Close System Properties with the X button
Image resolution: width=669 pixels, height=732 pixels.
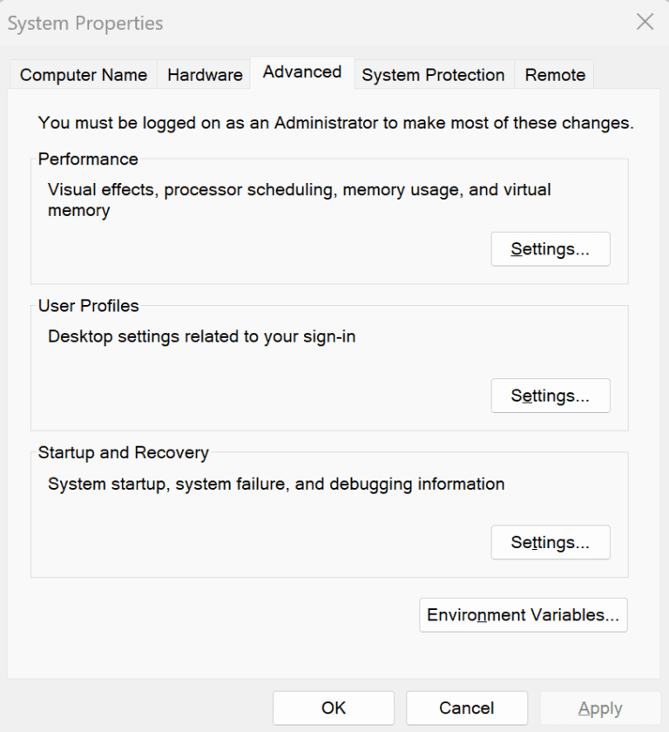(x=645, y=23)
